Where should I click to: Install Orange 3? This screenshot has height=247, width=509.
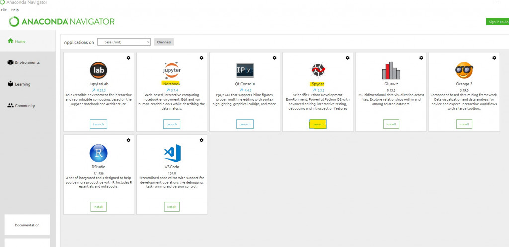point(464,124)
